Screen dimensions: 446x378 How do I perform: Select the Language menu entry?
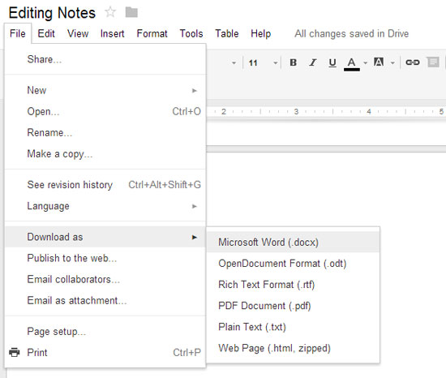tap(105, 206)
